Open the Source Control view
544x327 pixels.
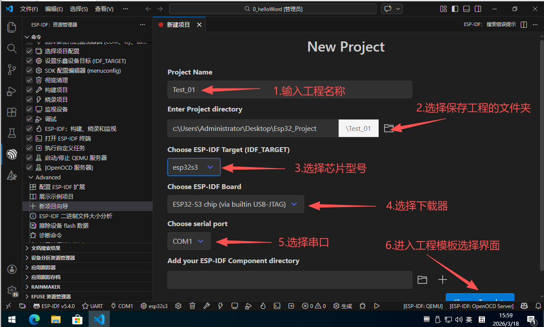[x=12, y=69]
